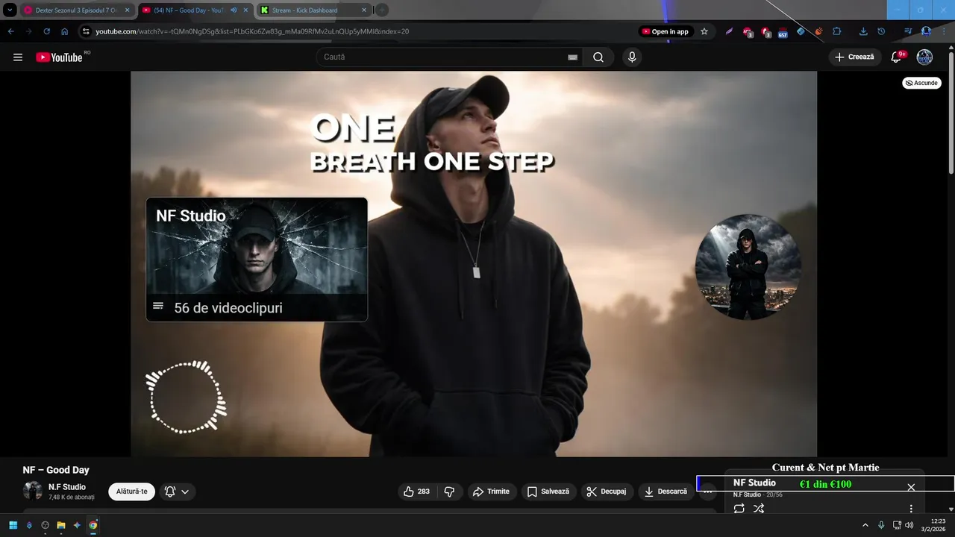The height and width of the screenshot is (537, 955).
Task: Clip the video with Decupaj
Action: (607, 492)
